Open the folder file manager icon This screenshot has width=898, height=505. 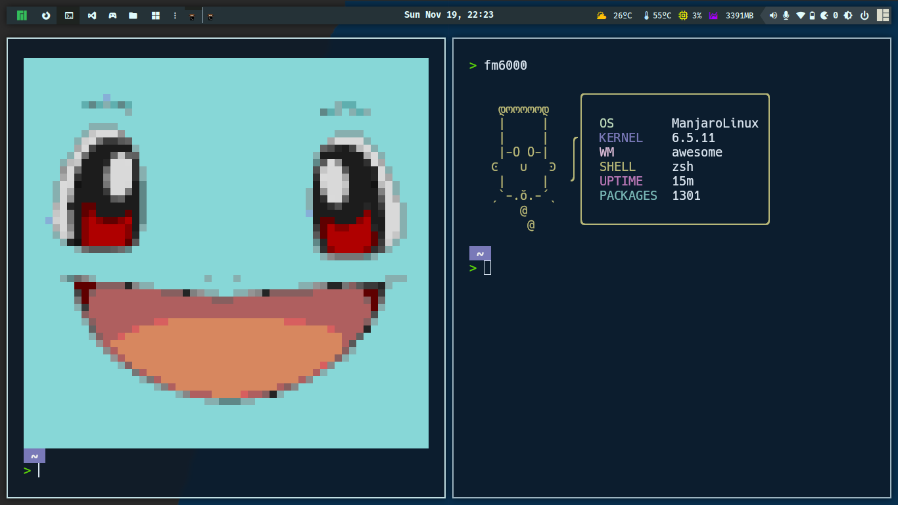[133, 15]
